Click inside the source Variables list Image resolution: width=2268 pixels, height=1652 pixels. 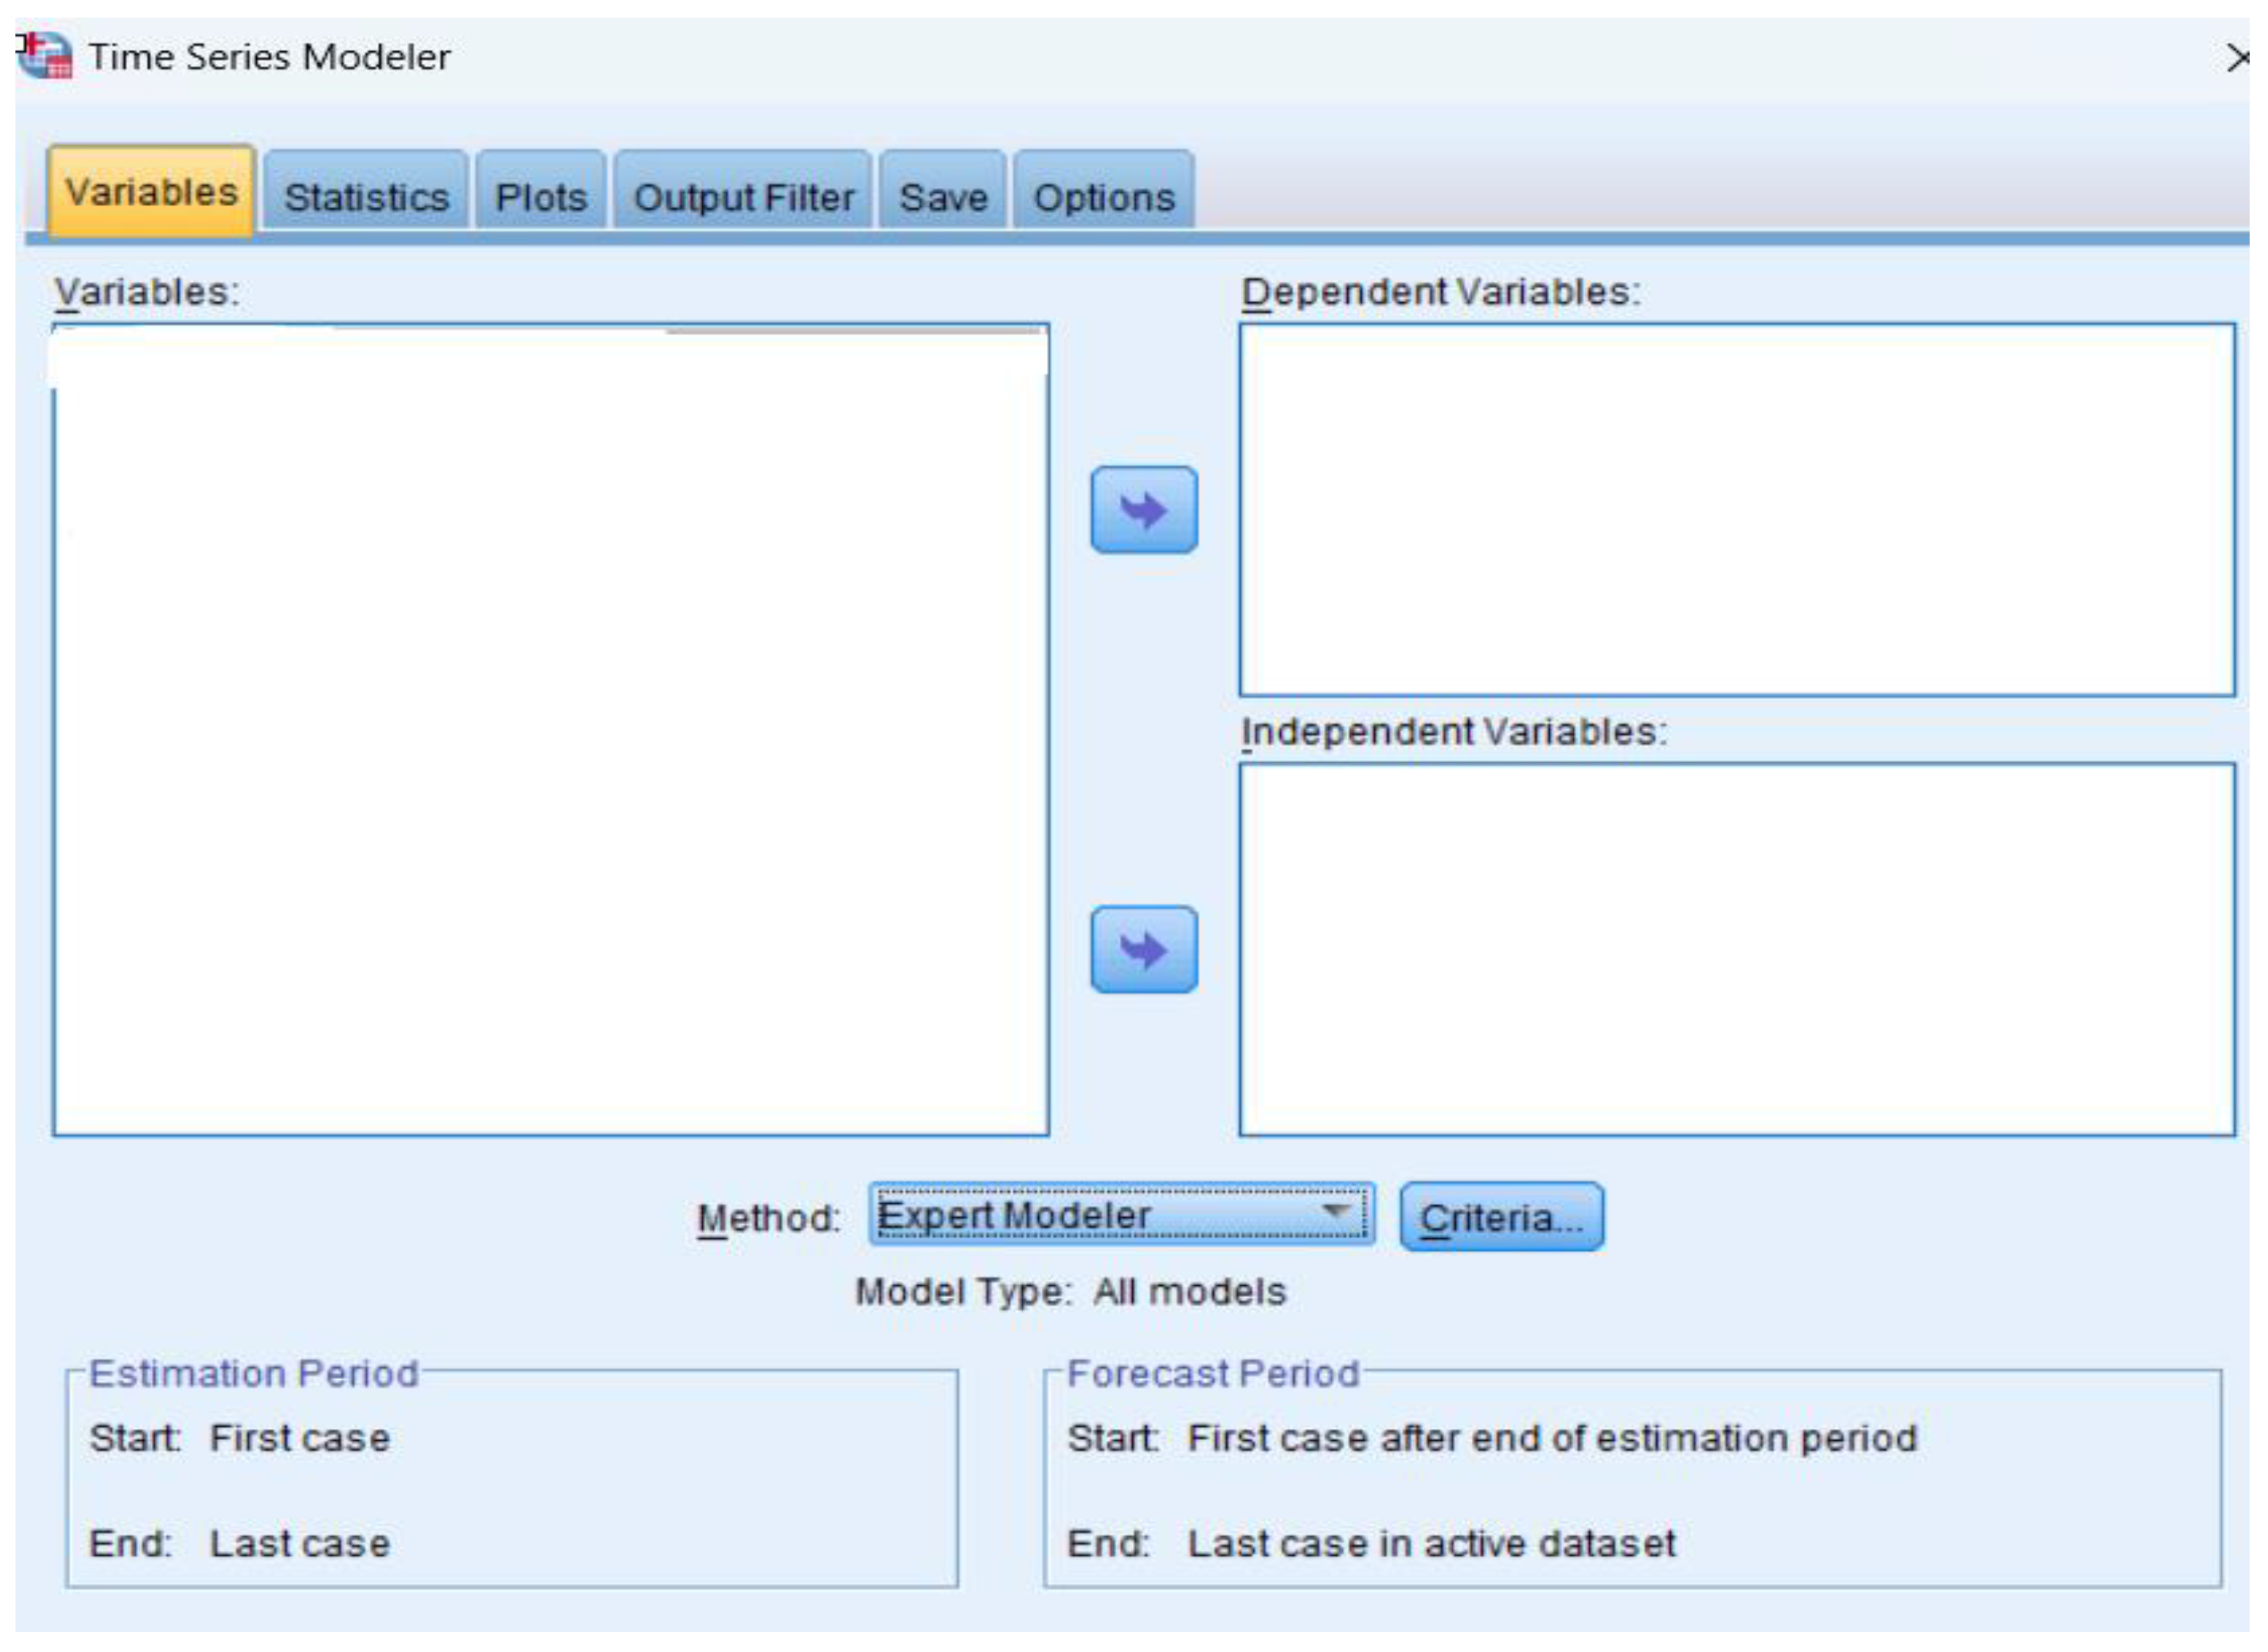coord(550,730)
